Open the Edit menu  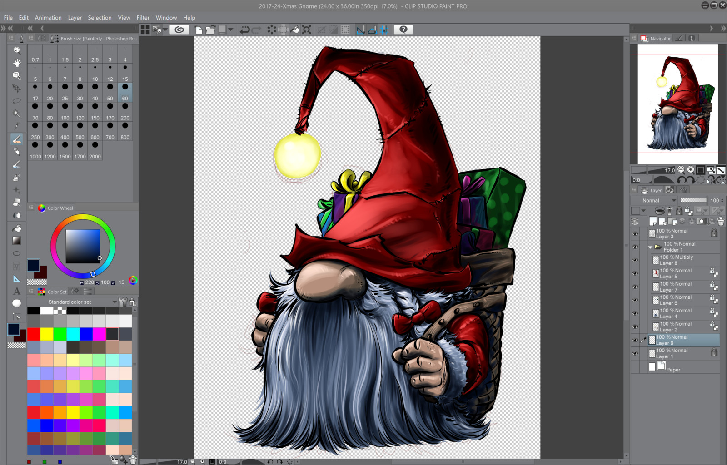[x=24, y=18]
